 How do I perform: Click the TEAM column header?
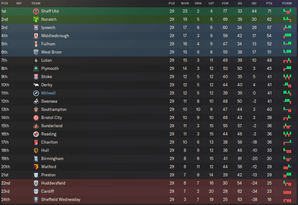click(x=36, y=3)
